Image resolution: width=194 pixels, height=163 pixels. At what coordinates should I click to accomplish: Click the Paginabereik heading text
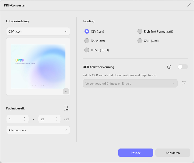click(x=15, y=108)
